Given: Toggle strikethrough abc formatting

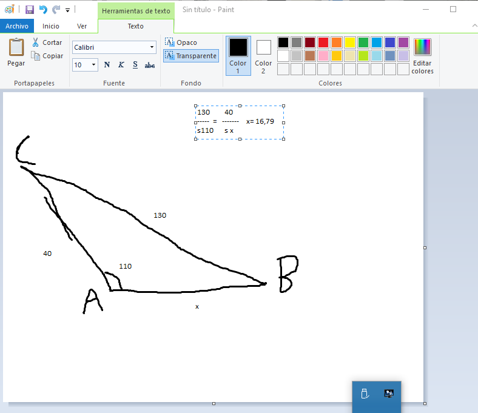Looking at the screenshot, I should [150, 65].
